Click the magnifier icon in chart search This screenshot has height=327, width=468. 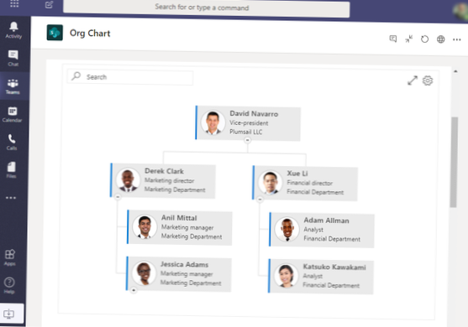pyautogui.click(x=76, y=76)
